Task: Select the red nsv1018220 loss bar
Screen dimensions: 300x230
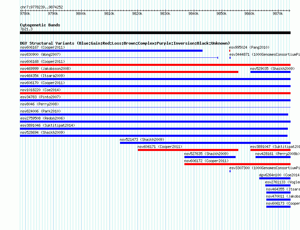Action: pos(155,93)
